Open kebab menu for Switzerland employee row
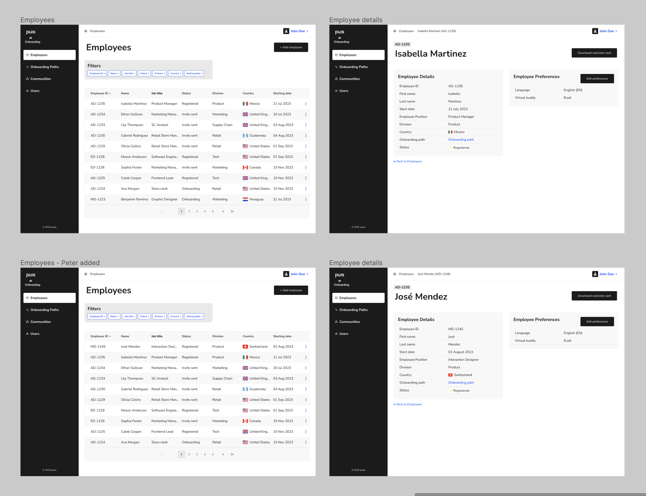Viewport: 646px width, 496px height. (306, 347)
